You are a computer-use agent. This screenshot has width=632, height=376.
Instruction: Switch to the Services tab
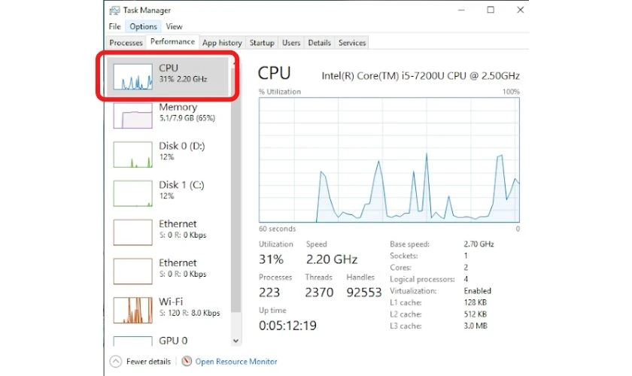tap(352, 43)
